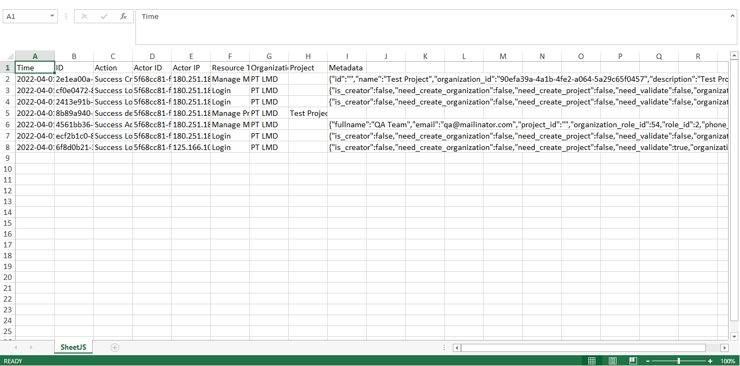Expand the formula bar chevron
Viewport: 740px width, 366px height.
click(732, 16)
